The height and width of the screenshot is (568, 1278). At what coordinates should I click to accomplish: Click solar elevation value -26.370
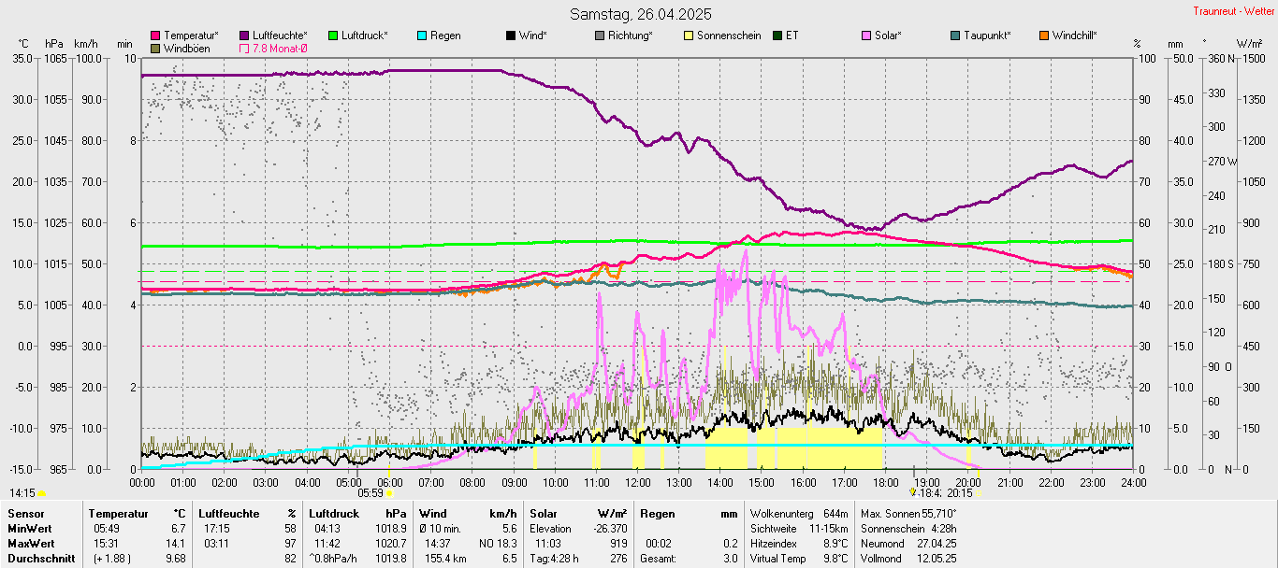(608, 529)
